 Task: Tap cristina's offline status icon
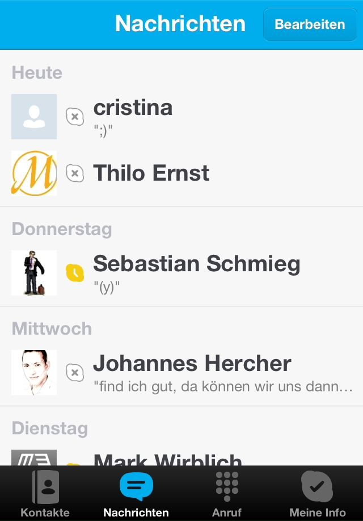[75, 117]
